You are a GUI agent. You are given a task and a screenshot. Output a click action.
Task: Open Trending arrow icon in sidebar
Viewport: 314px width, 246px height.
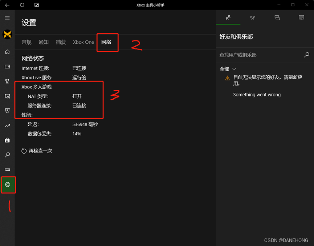(x=7, y=126)
